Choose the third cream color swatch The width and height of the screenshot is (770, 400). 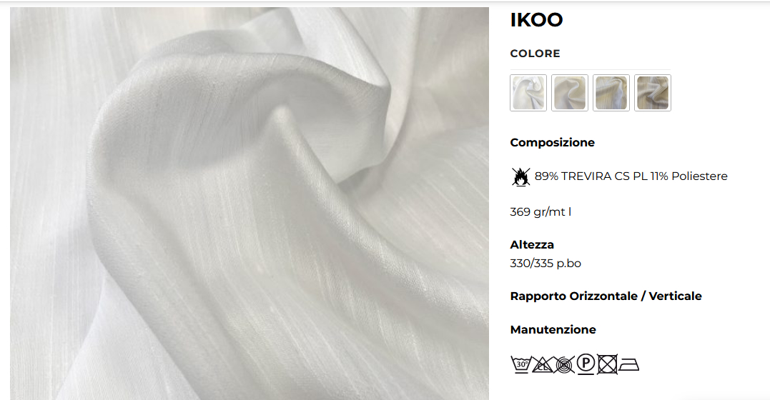tap(611, 93)
